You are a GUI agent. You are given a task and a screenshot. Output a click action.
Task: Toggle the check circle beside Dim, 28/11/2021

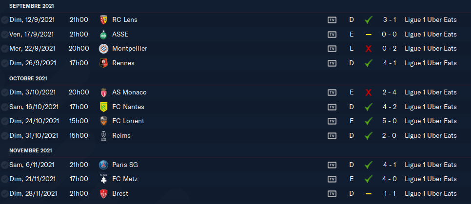pos(4,194)
